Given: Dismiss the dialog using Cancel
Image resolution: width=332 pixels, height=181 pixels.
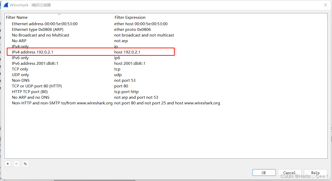Looking at the screenshot, I should 289,173.
